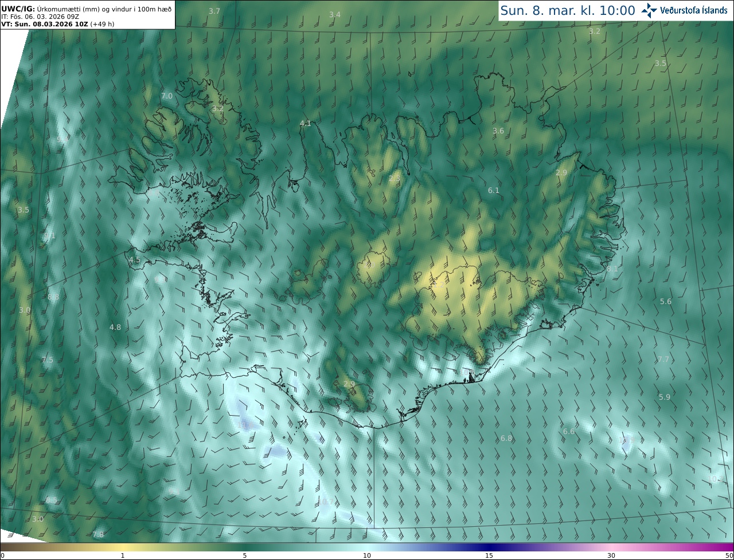Screen dimensions: 734x560
Task: Click the 7.7 value on the map
Action: pos(663,360)
